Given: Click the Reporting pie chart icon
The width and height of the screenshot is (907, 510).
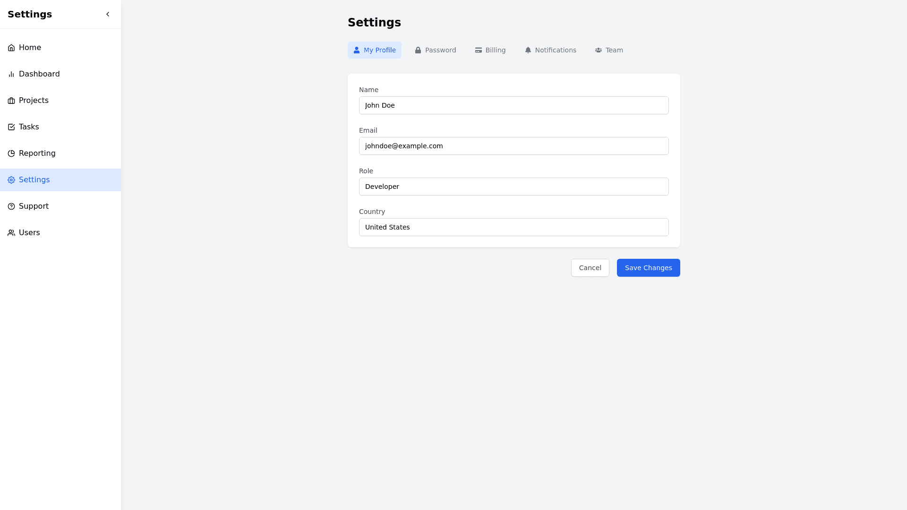Looking at the screenshot, I should coord(11,153).
